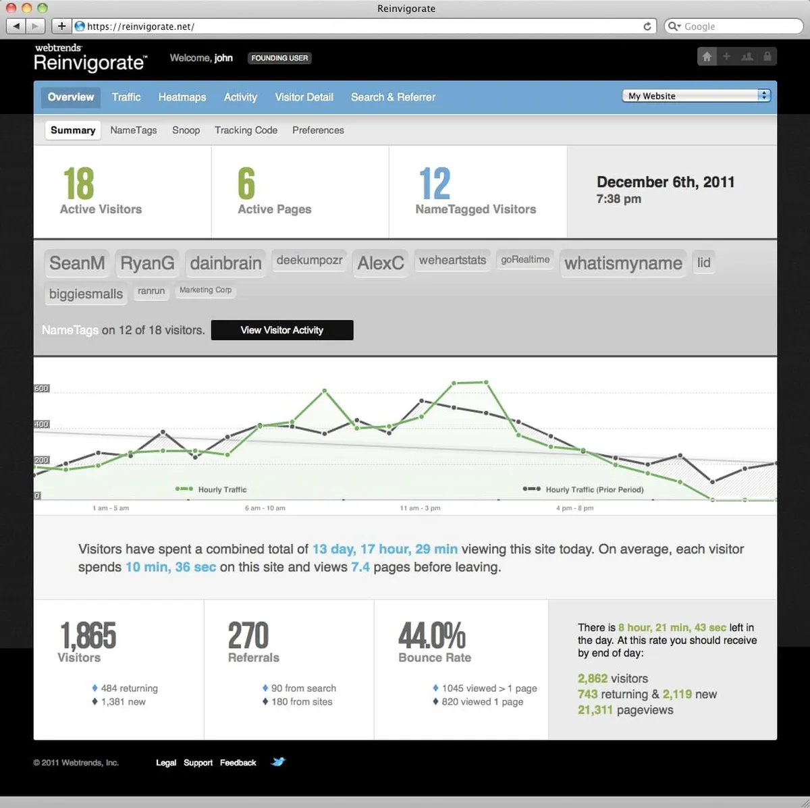Click the '484 returning' text
Image resolution: width=810 pixels, height=808 pixels.
click(129, 688)
